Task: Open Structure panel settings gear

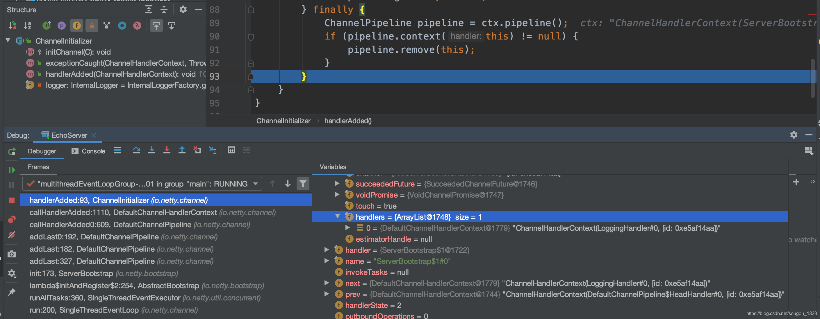Action: click(x=183, y=10)
